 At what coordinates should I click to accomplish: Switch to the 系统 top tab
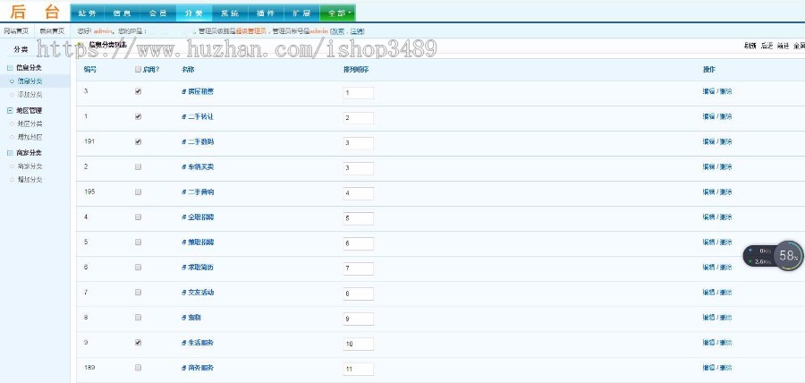(x=230, y=13)
